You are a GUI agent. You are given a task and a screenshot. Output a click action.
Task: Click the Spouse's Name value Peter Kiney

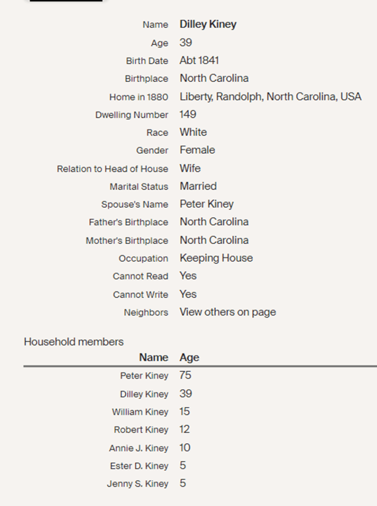point(206,204)
